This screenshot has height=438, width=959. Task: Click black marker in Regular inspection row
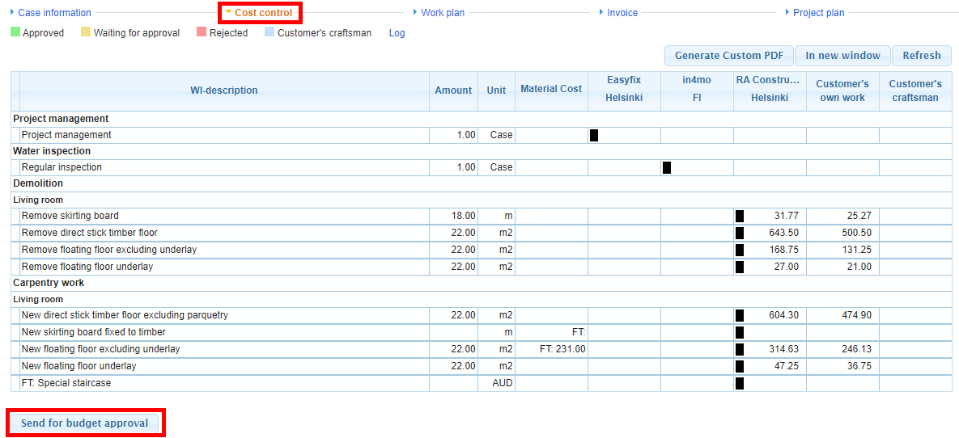(x=667, y=167)
